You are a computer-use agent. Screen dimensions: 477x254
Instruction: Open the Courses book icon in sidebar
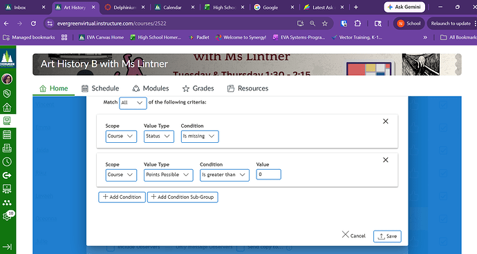(x=7, y=121)
